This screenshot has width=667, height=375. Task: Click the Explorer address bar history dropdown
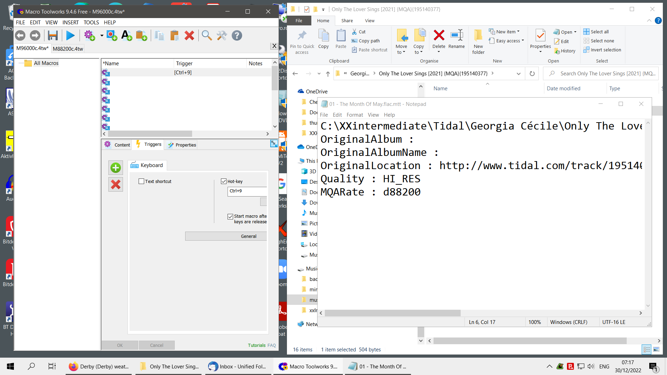point(519,74)
